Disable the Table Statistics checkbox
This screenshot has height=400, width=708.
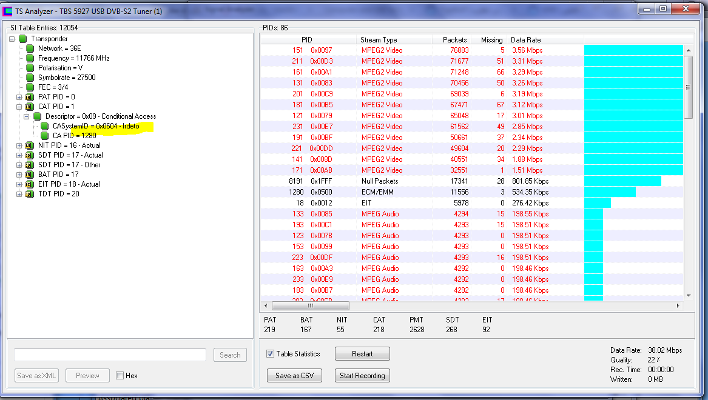[x=271, y=354]
